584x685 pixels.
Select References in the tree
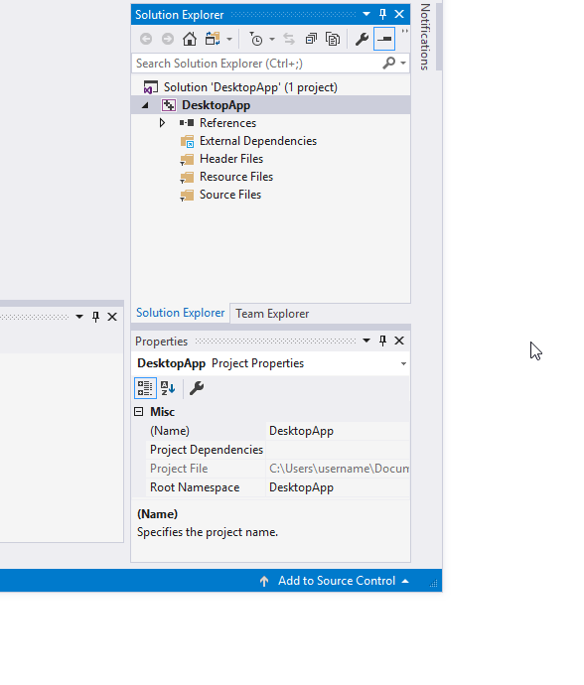click(227, 123)
